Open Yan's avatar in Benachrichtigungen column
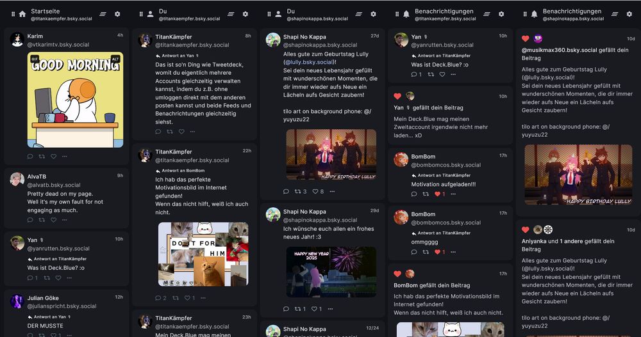Image resolution: width=641 pixels, height=337 pixels. click(401, 40)
